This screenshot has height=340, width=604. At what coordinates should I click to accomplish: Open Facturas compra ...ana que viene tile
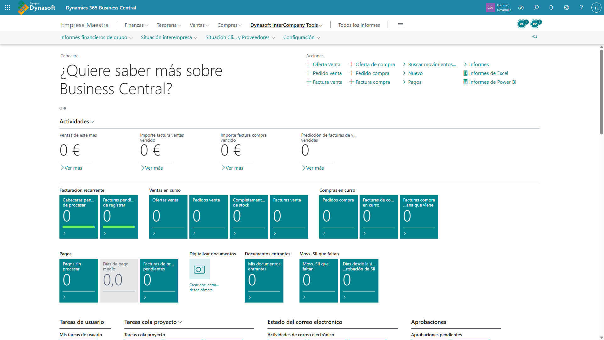419,217
